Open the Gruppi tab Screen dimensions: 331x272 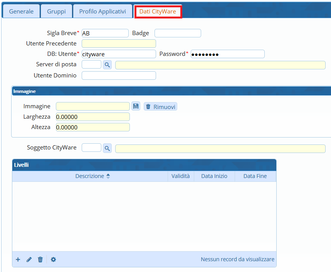pyautogui.click(x=56, y=12)
